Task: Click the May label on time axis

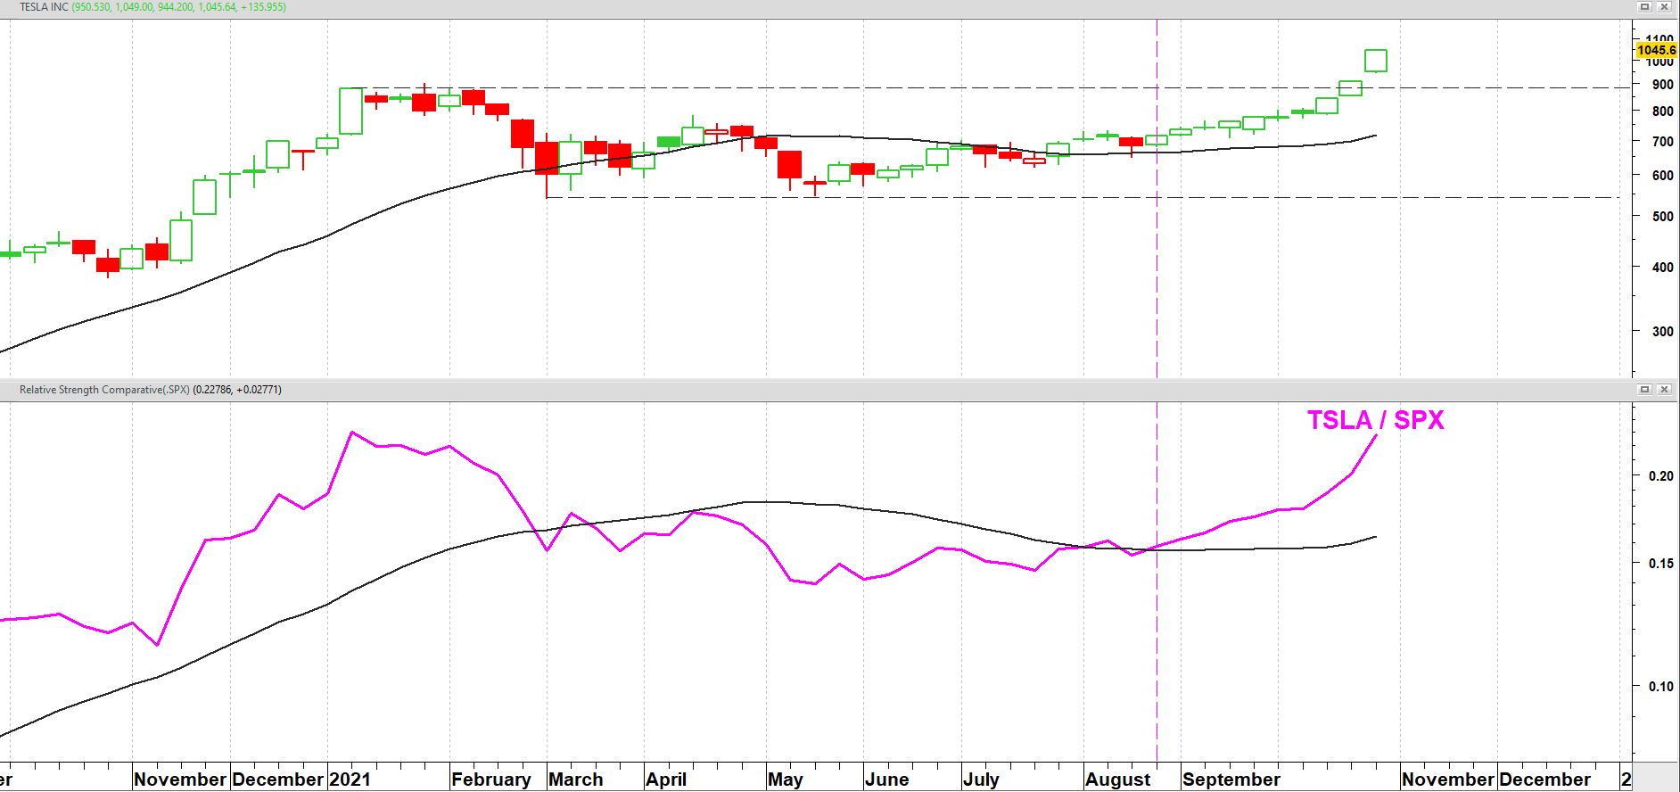Action: [x=786, y=780]
